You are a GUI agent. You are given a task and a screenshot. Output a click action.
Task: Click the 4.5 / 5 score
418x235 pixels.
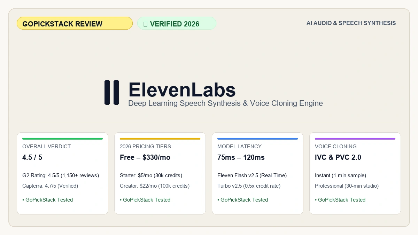point(32,157)
